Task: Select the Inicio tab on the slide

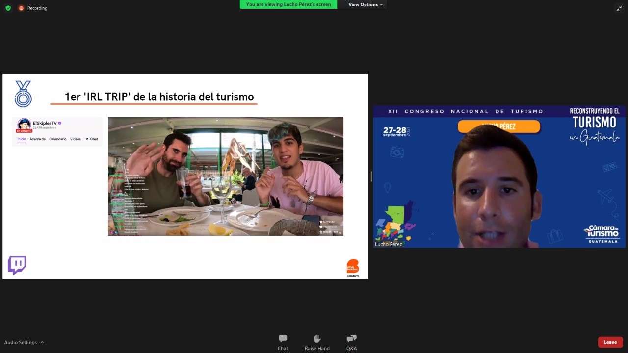Action: (x=22, y=139)
